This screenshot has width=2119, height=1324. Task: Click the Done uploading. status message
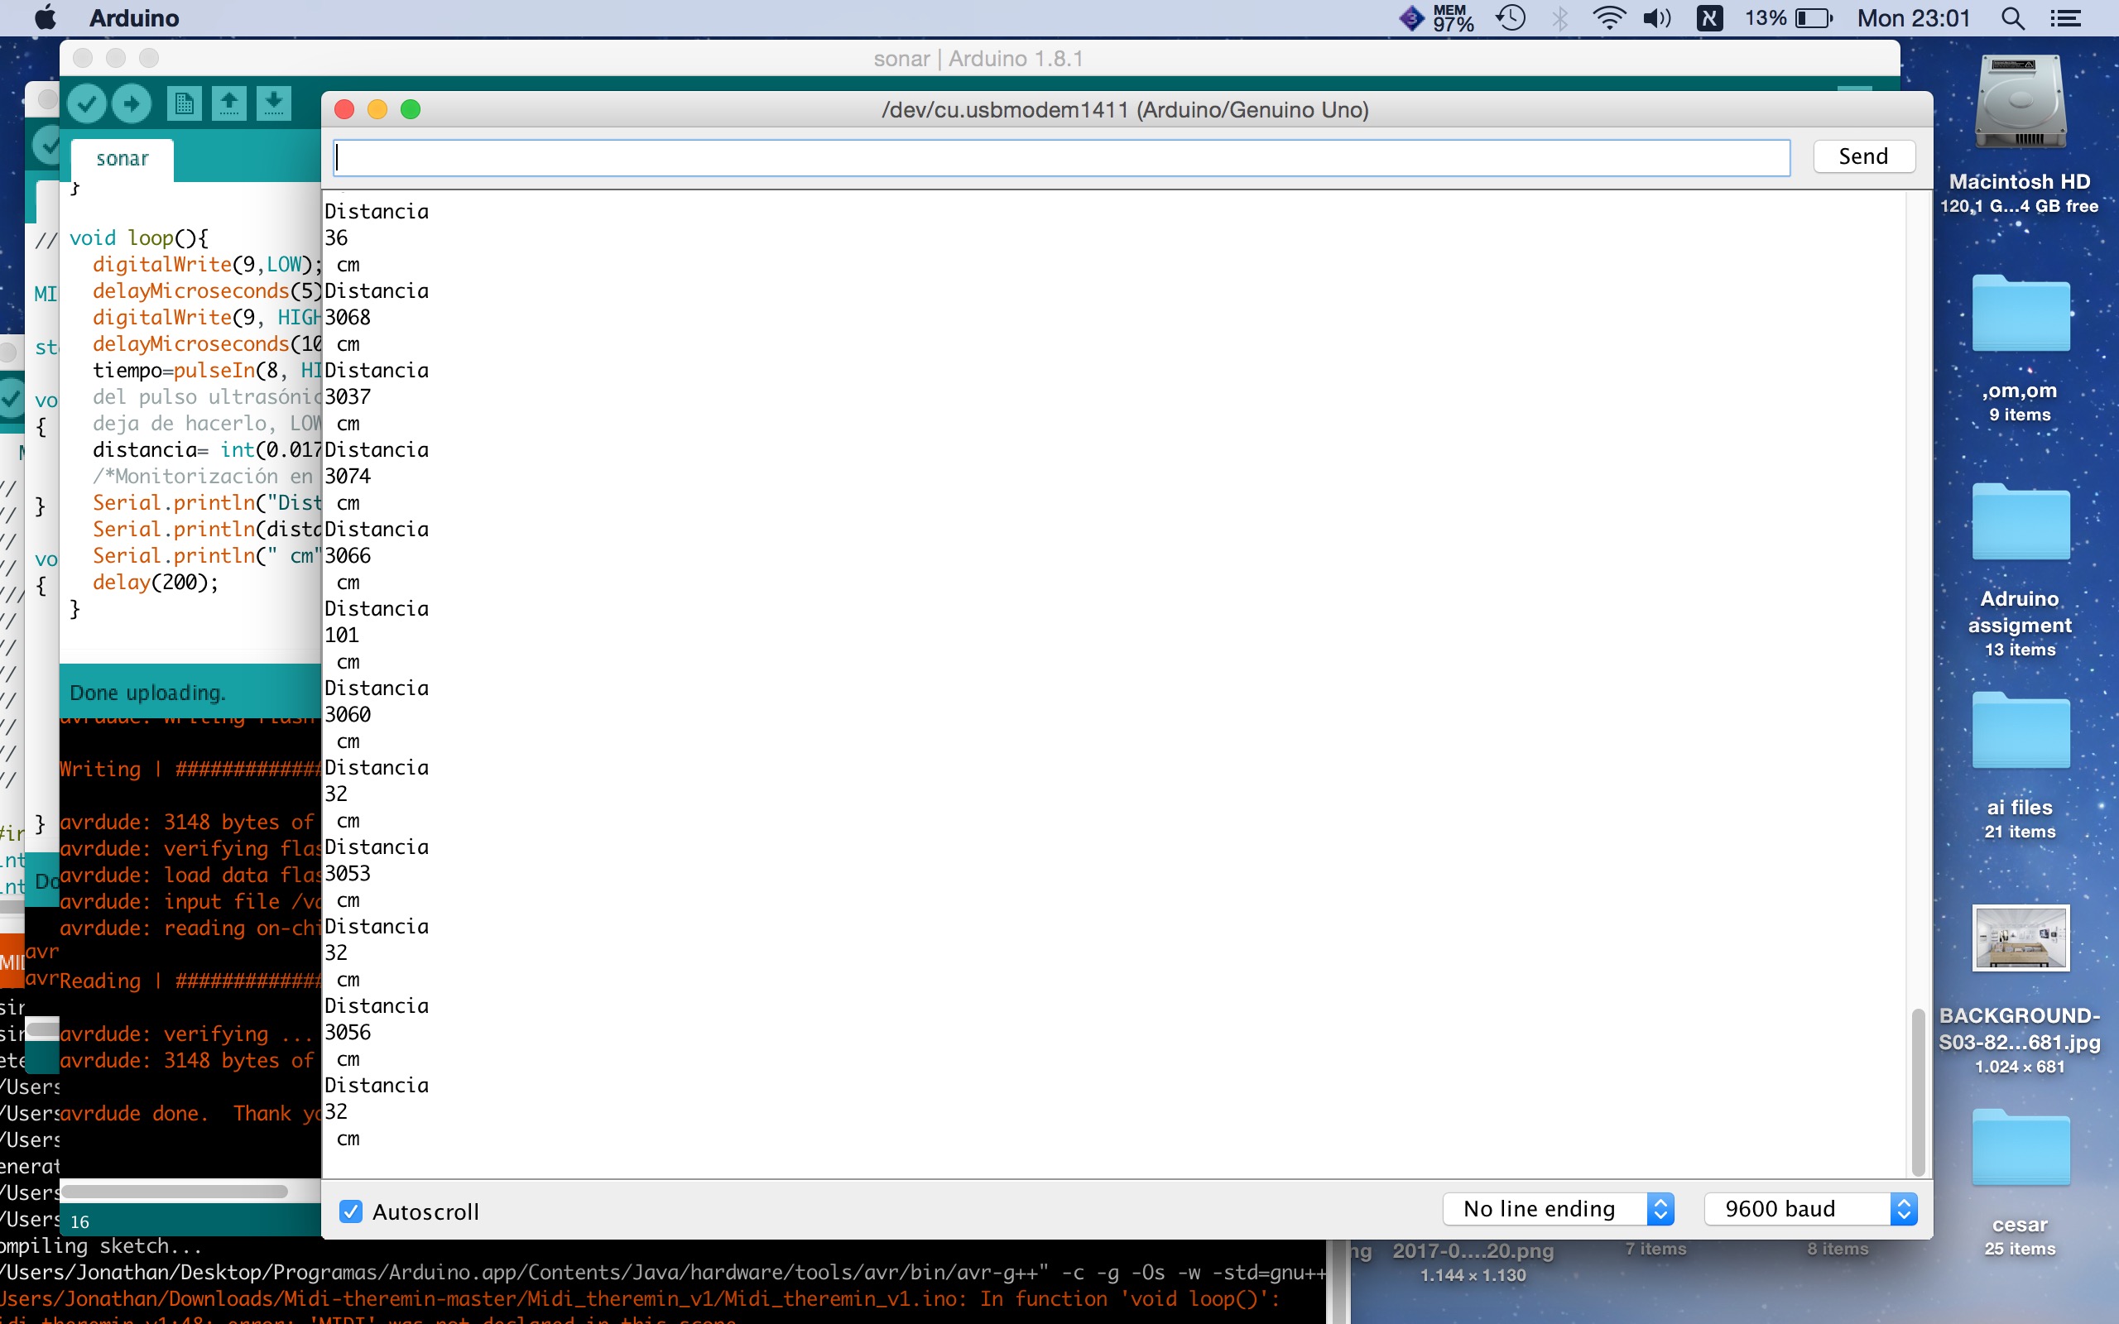click(x=147, y=693)
